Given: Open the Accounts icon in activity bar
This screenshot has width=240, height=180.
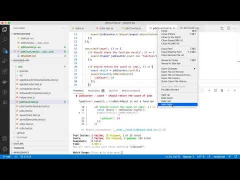Looking at the screenshot, I should 4,138.
